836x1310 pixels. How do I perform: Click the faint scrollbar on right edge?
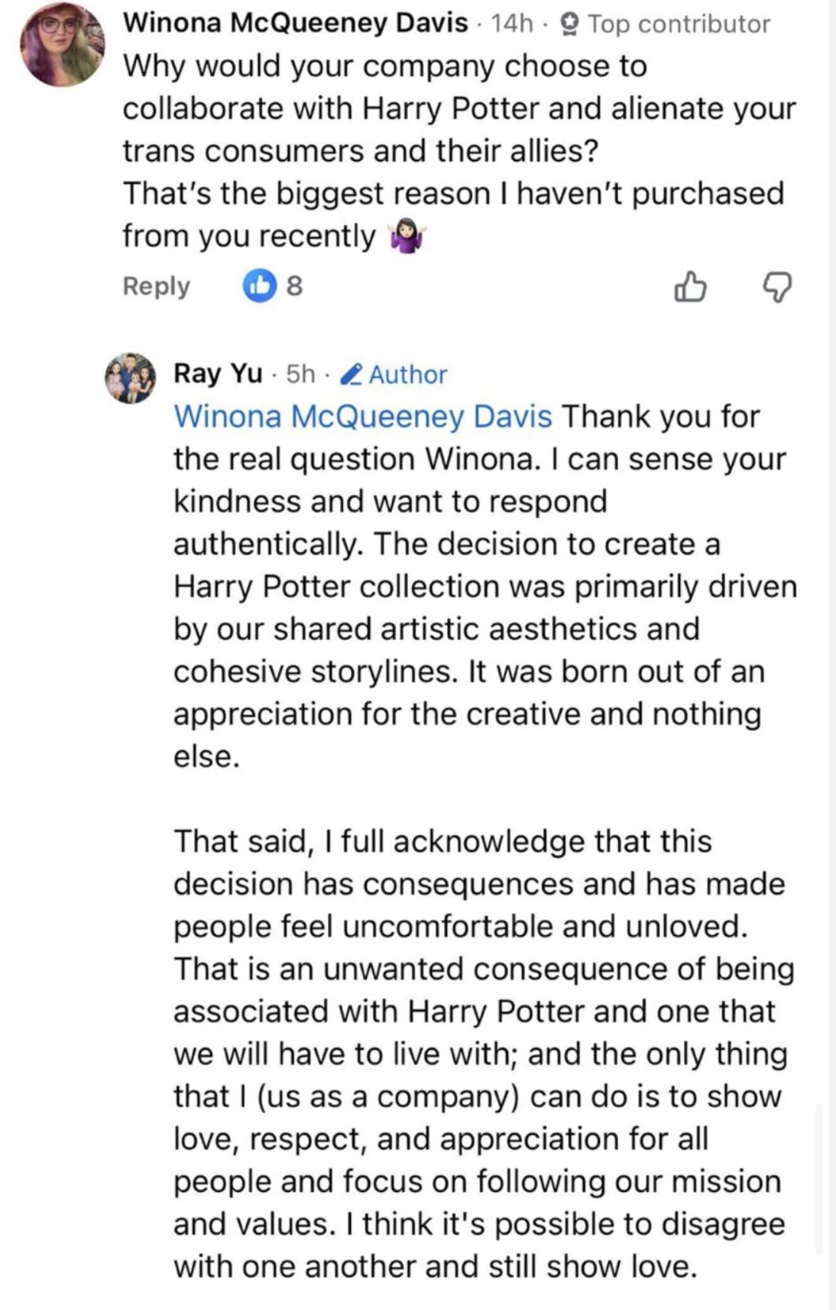tap(818, 1179)
